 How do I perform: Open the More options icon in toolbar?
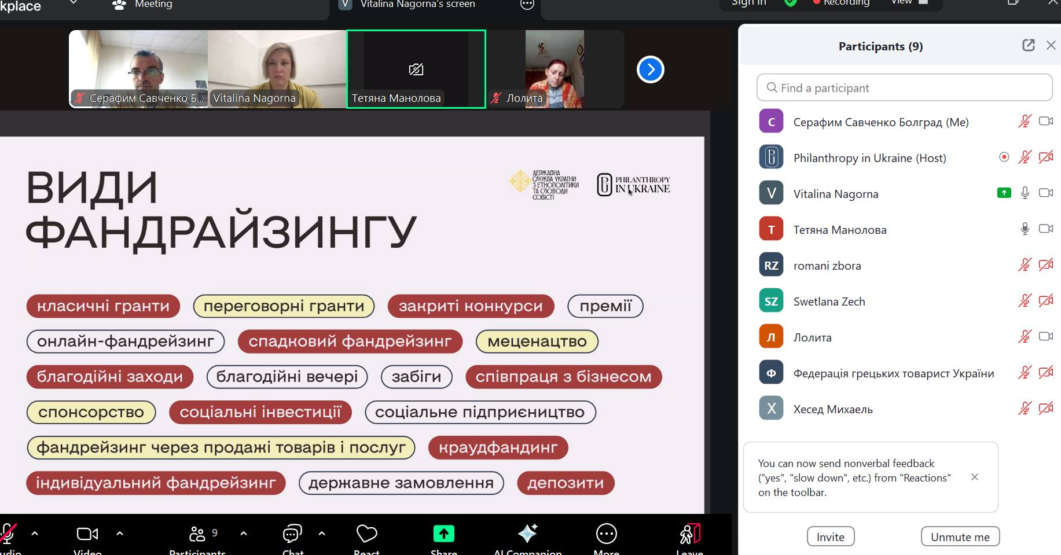pyautogui.click(x=606, y=534)
